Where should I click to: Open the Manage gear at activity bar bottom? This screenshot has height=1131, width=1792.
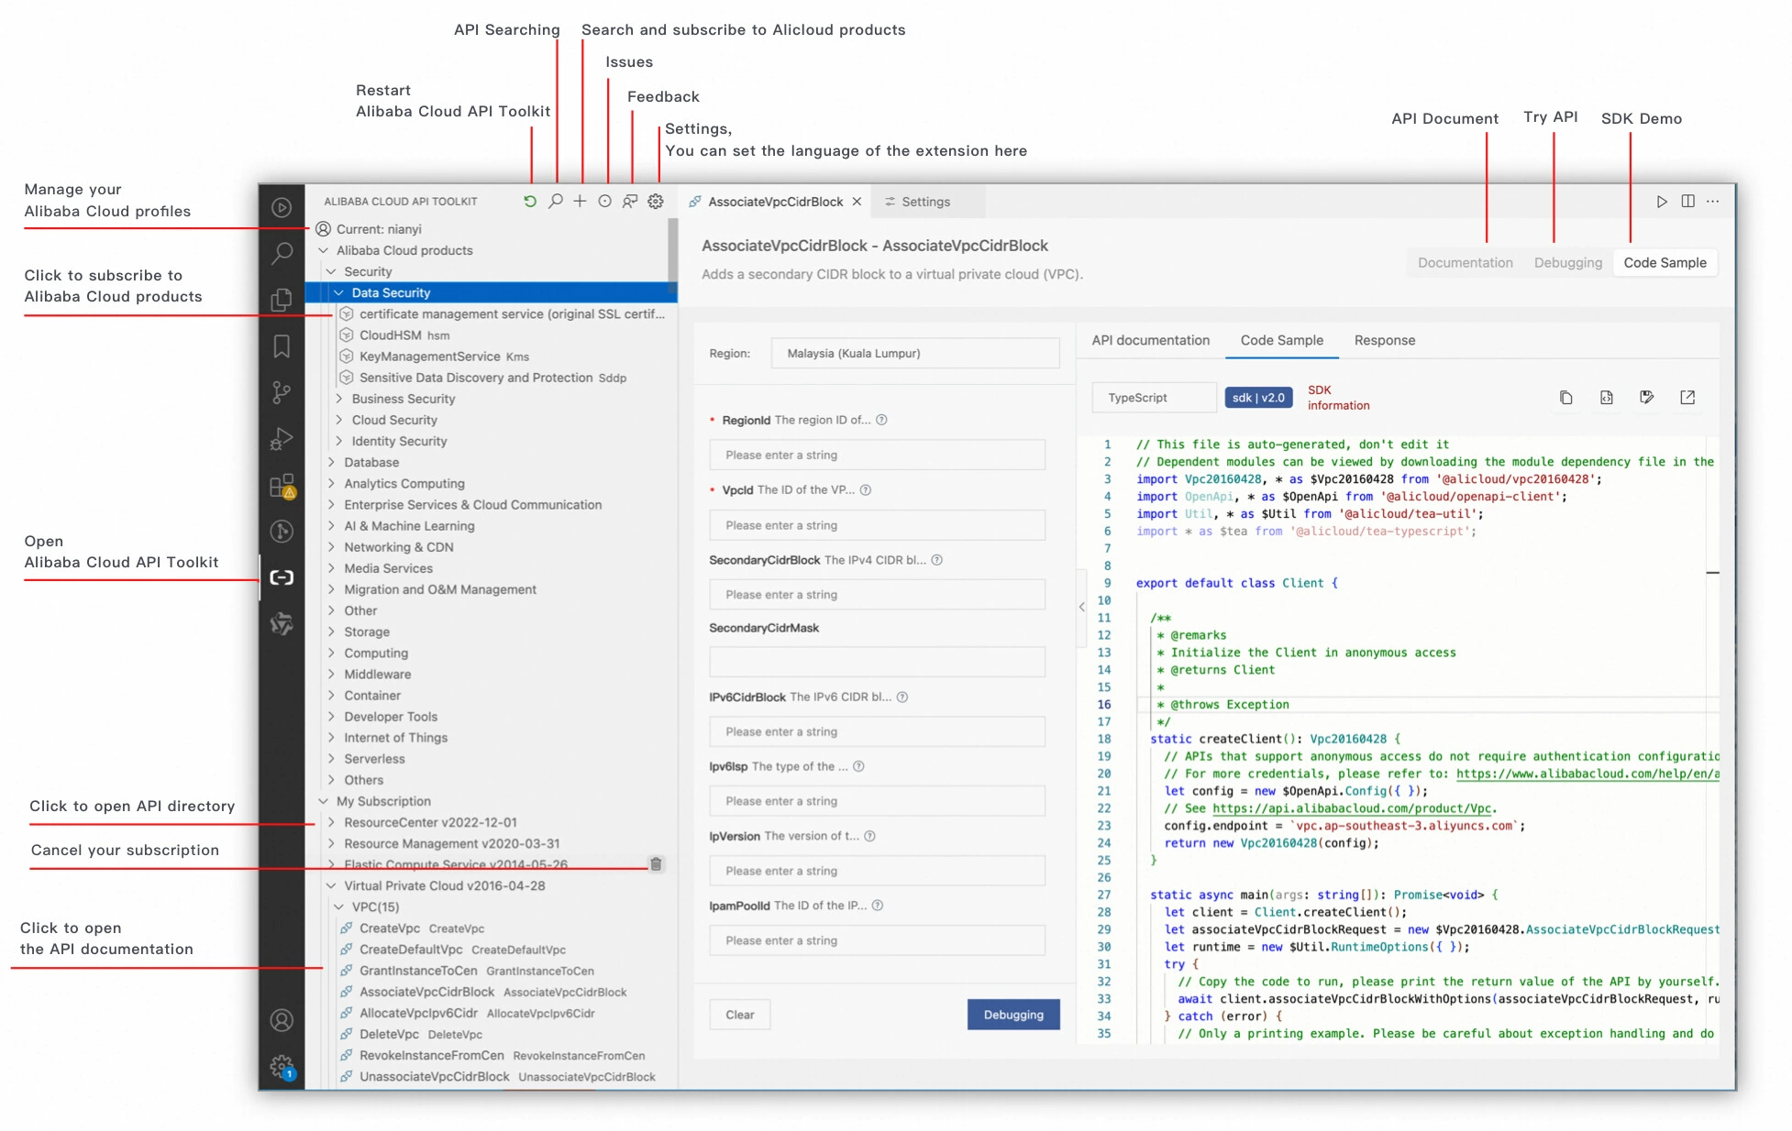[282, 1067]
